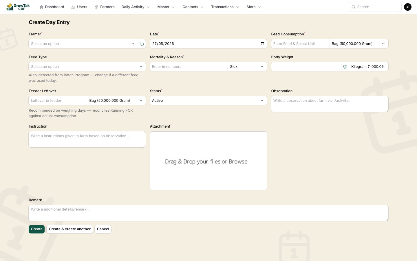Click the Date field showing 27/05/2026
This screenshot has height=261, width=417.
coord(209,44)
